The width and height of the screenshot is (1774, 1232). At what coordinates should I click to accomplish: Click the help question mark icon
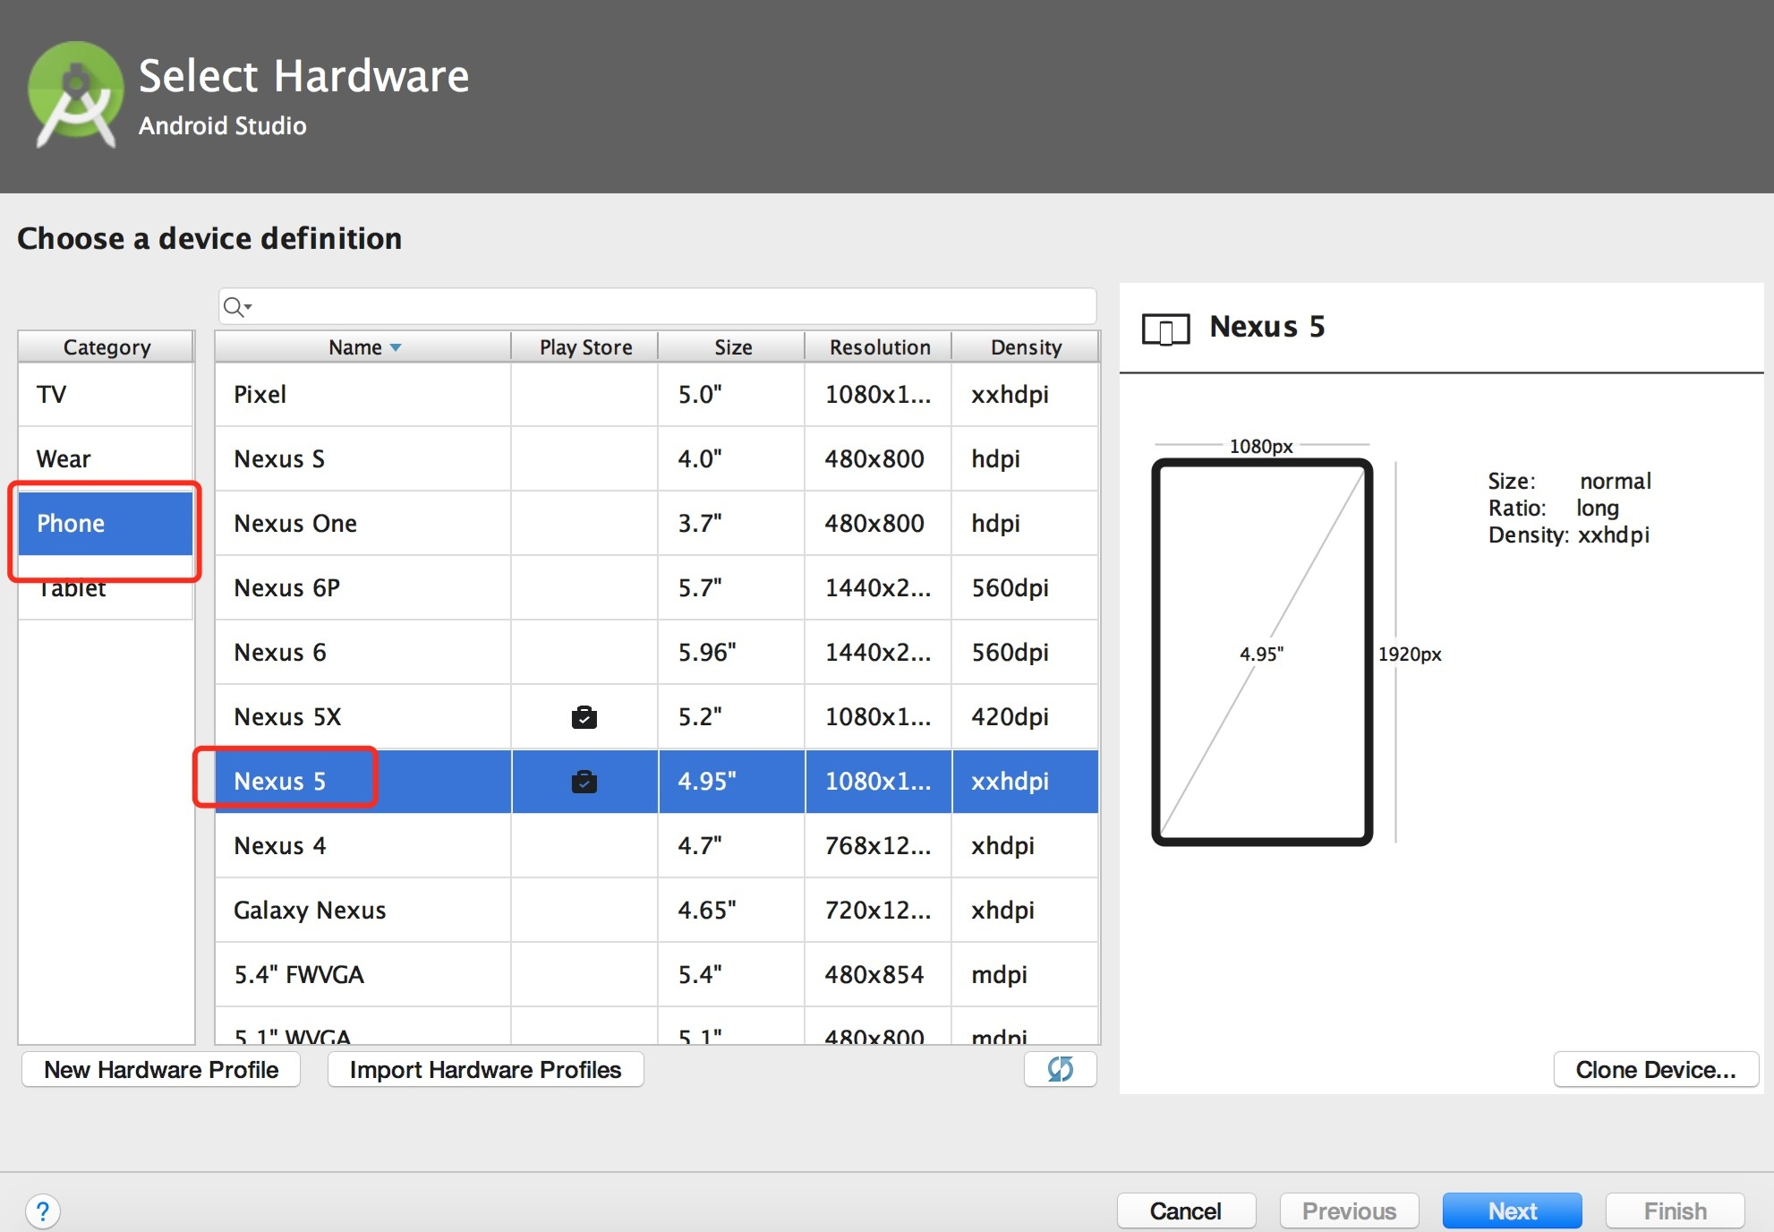(43, 1211)
